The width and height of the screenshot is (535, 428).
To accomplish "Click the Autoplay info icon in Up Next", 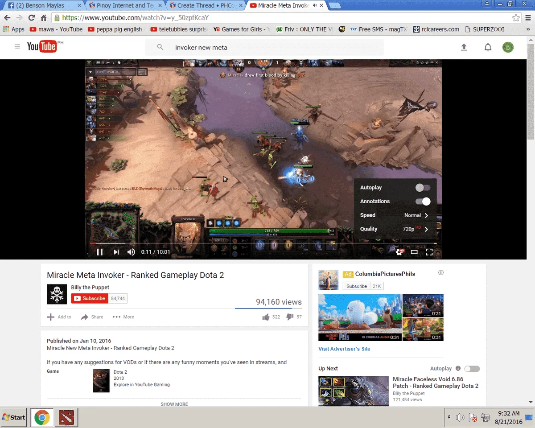I will (458, 368).
